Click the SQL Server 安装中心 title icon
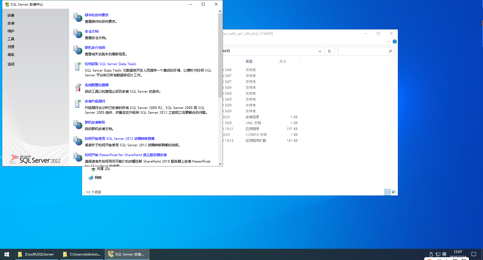This screenshot has height=260, width=483. point(7,4)
